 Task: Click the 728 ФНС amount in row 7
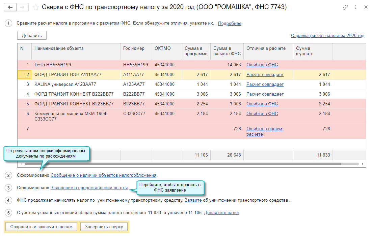tap(227, 131)
